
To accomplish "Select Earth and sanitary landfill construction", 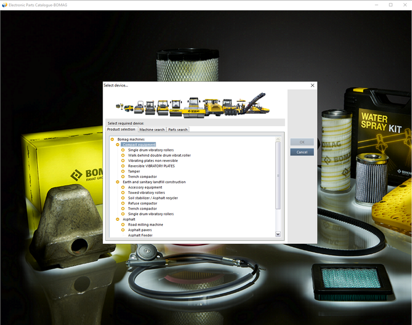I will point(154,182).
